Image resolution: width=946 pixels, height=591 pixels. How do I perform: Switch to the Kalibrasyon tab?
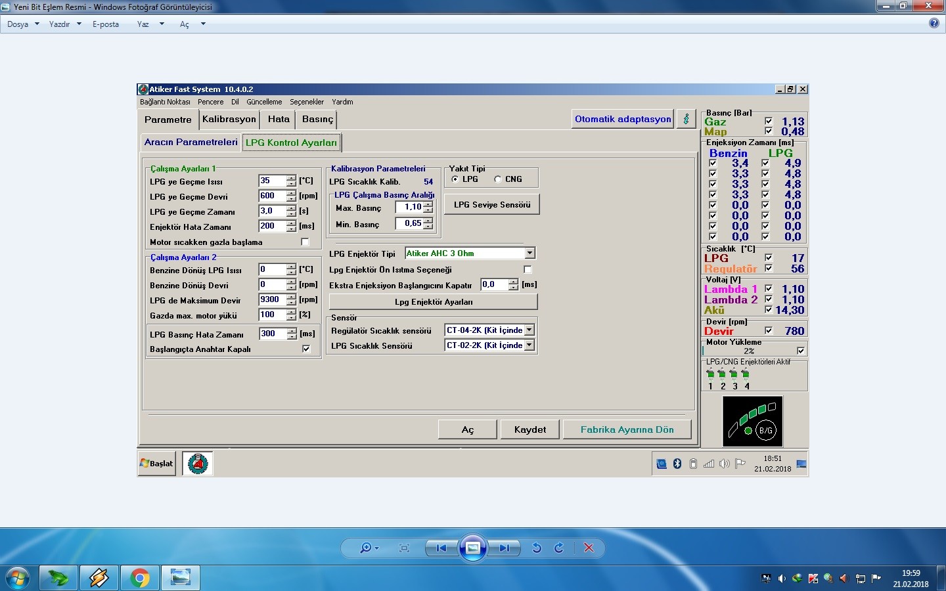point(229,119)
